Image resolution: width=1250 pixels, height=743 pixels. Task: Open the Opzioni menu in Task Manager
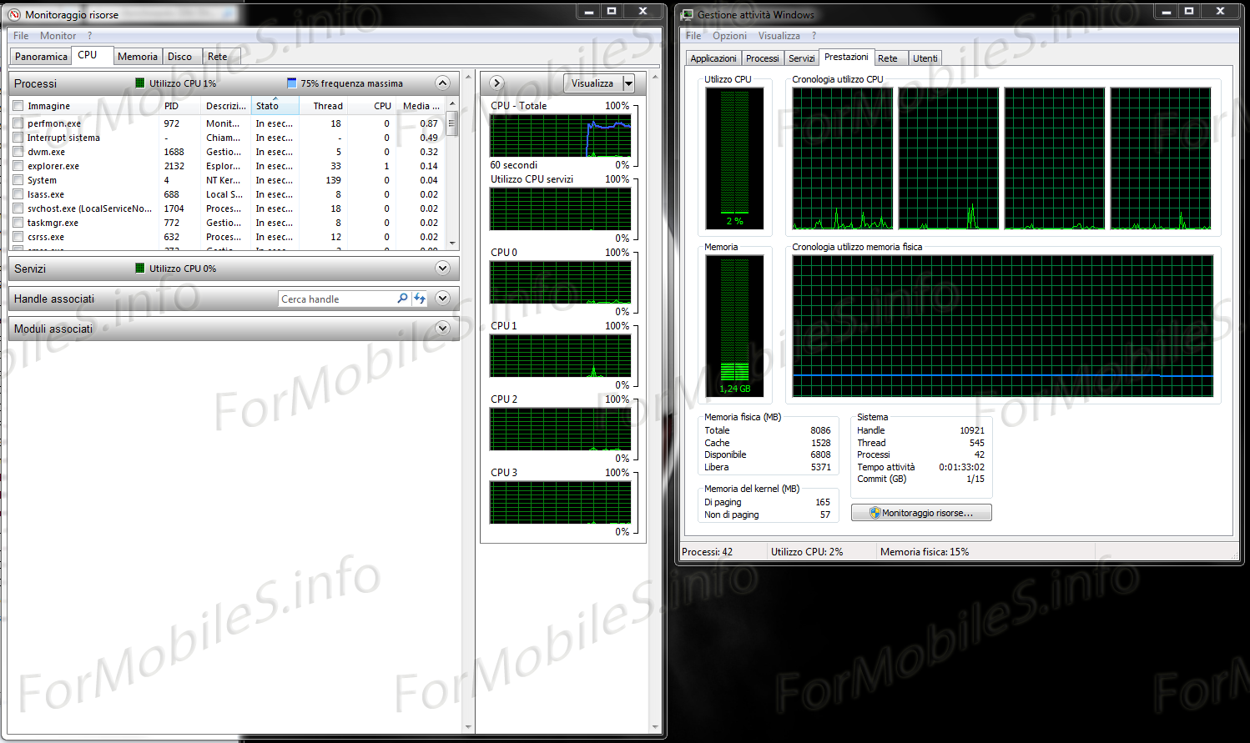pyautogui.click(x=729, y=36)
